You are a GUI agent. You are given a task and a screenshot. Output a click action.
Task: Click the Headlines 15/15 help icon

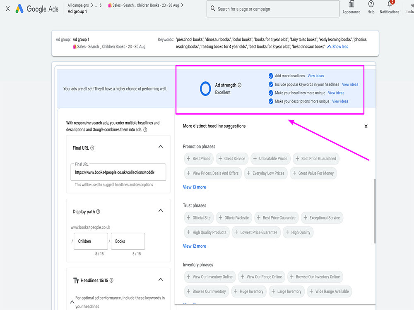tap(111, 280)
